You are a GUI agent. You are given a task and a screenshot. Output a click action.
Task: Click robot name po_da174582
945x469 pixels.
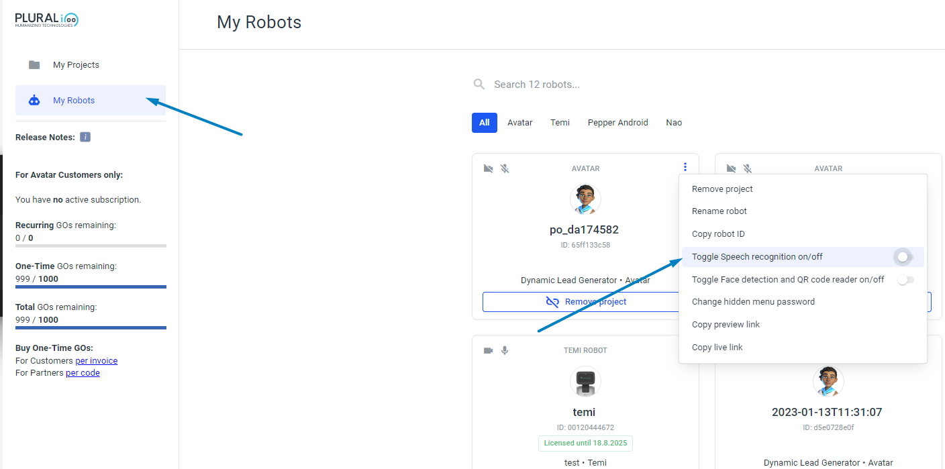point(584,230)
